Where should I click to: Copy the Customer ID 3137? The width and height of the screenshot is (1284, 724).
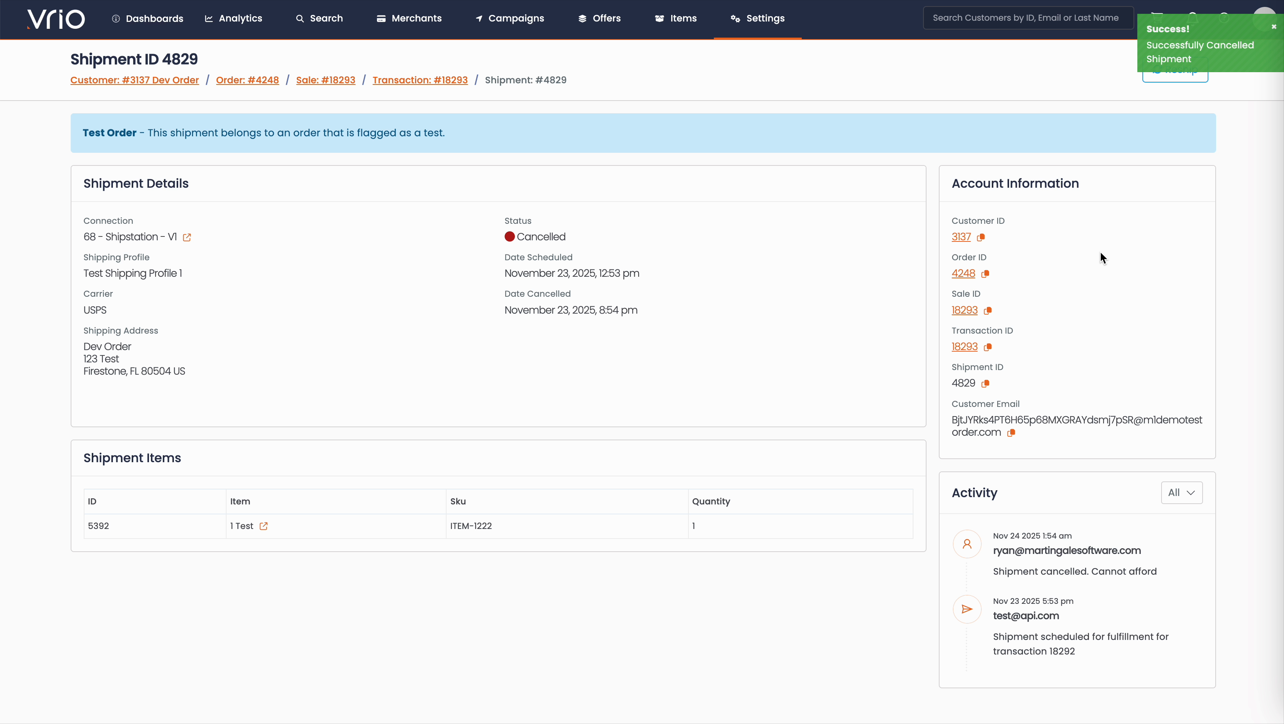[x=981, y=237]
